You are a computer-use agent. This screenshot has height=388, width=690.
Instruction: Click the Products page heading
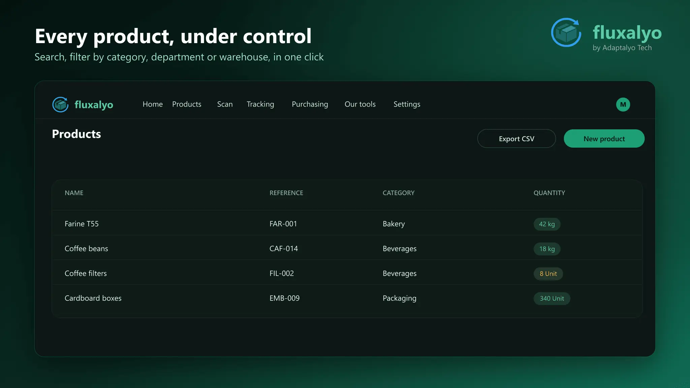coord(76,134)
